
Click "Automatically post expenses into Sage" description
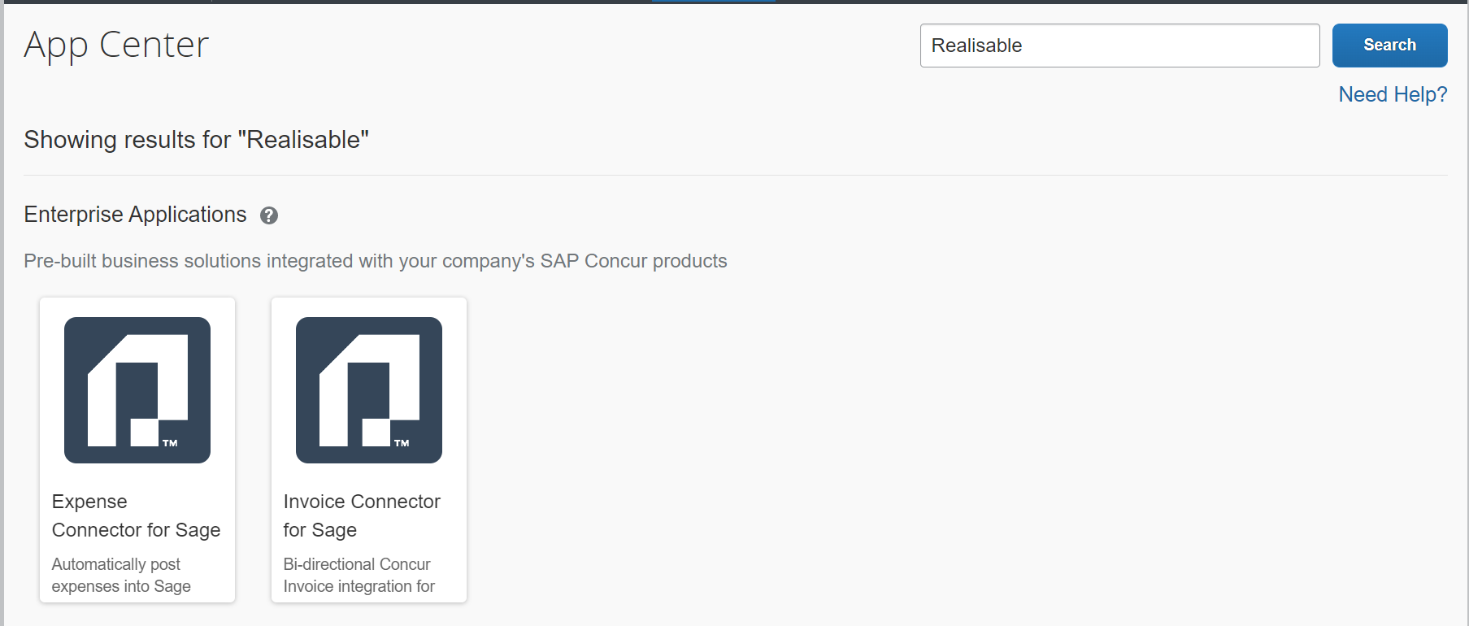point(121,575)
